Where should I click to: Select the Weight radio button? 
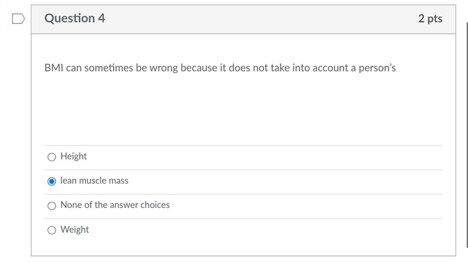[x=51, y=230]
